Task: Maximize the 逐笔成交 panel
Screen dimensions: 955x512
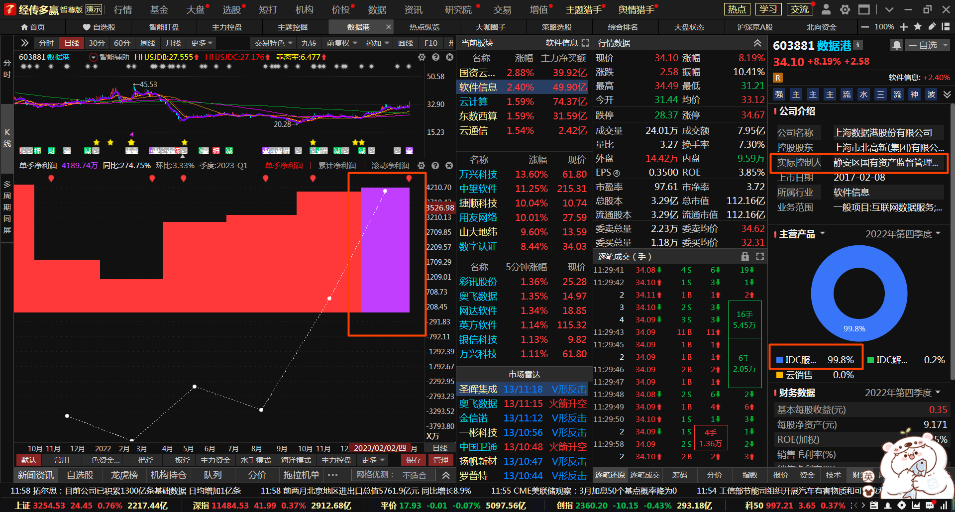Action: [760, 256]
